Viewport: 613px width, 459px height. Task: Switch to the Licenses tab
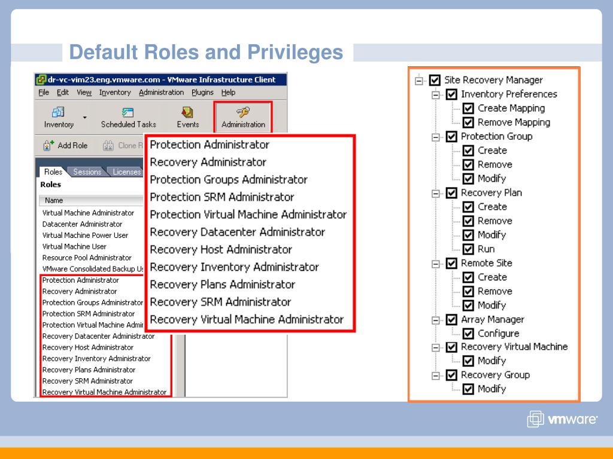pos(126,172)
